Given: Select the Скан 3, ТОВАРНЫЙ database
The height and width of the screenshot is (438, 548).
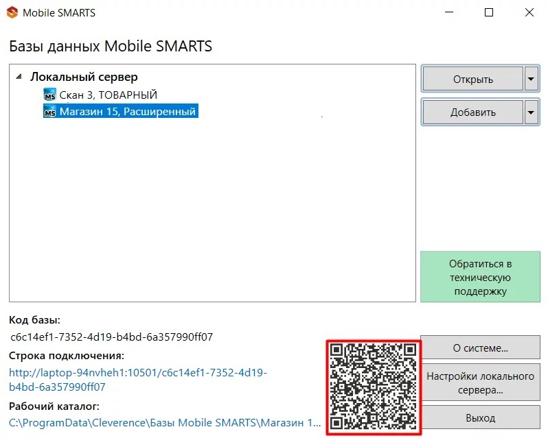Looking at the screenshot, I should coord(109,95).
